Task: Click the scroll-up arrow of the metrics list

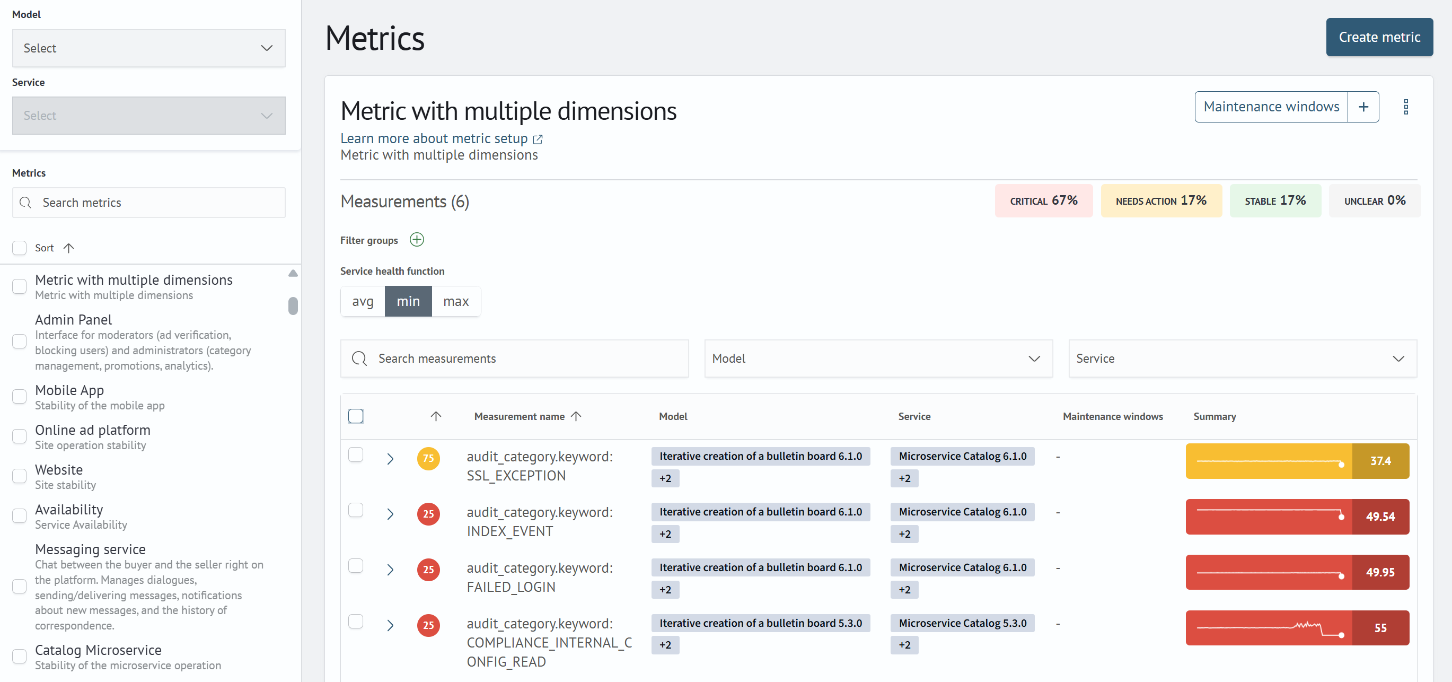Action: point(293,274)
